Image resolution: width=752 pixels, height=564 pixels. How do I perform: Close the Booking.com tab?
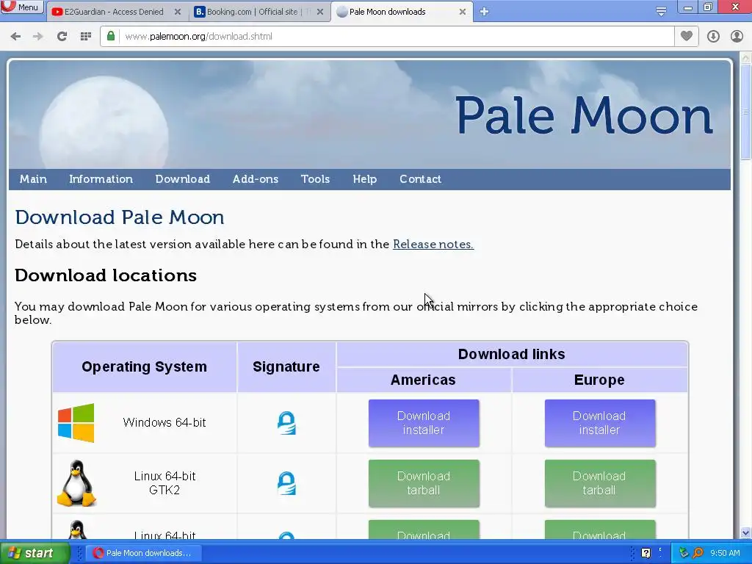(x=320, y=12)
